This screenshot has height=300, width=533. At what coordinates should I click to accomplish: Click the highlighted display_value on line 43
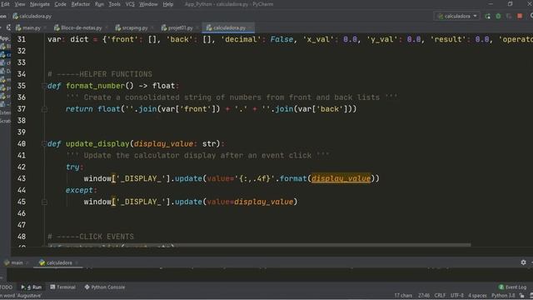pyautogui.click(x=341, y=178)
